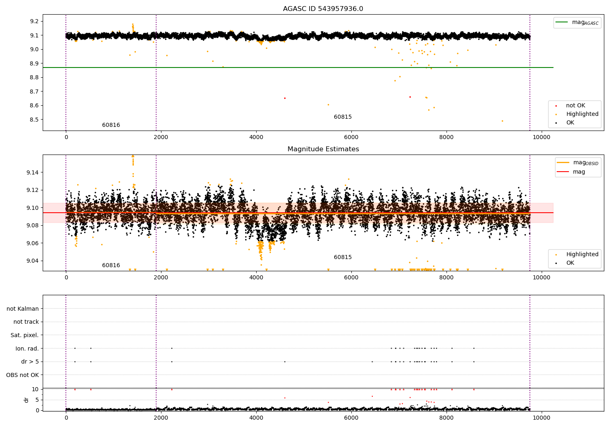Click the 4000 x-axis tick on top plot

click(256, 137)
